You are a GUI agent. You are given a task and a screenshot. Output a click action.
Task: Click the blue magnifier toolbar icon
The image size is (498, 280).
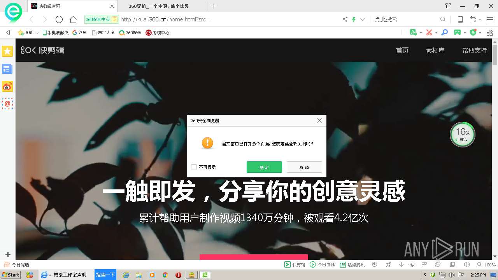click(x=444, y=32)
